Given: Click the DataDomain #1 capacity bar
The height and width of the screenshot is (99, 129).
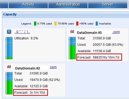Looking at the screenshot, I should pyautogui.click(x=72, y=48).
